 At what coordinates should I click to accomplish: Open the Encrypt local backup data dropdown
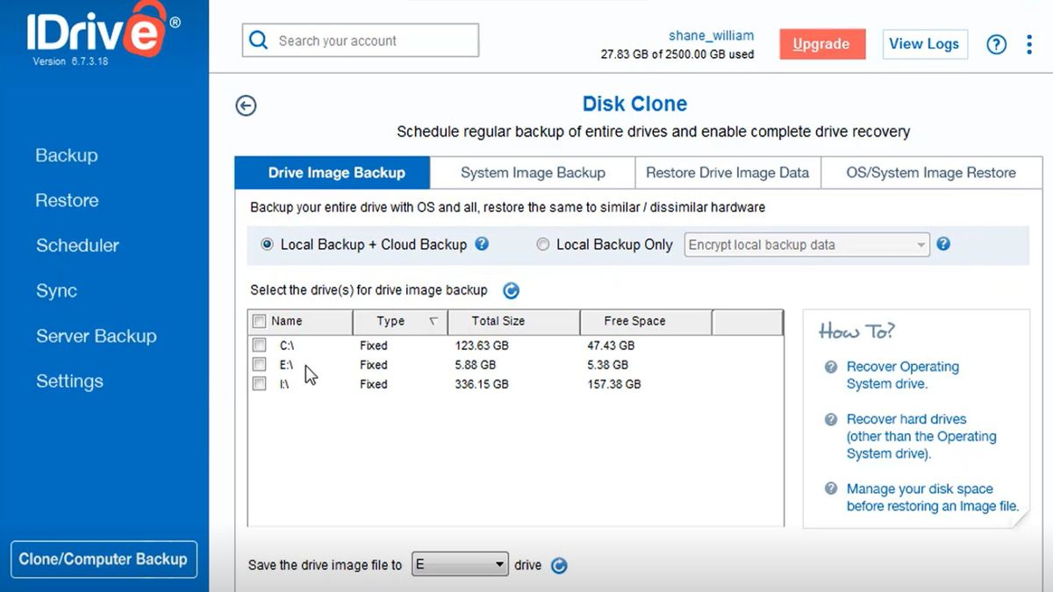806,245
